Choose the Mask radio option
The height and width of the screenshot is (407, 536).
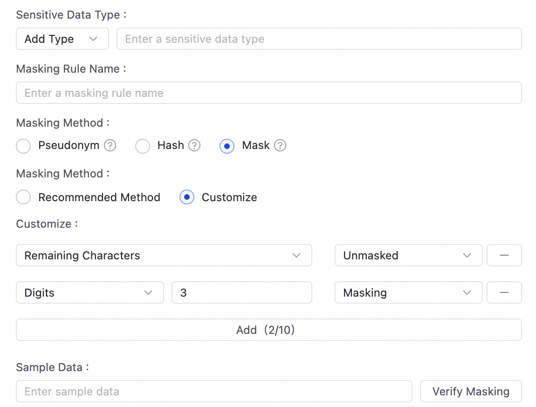click(227, 146)
